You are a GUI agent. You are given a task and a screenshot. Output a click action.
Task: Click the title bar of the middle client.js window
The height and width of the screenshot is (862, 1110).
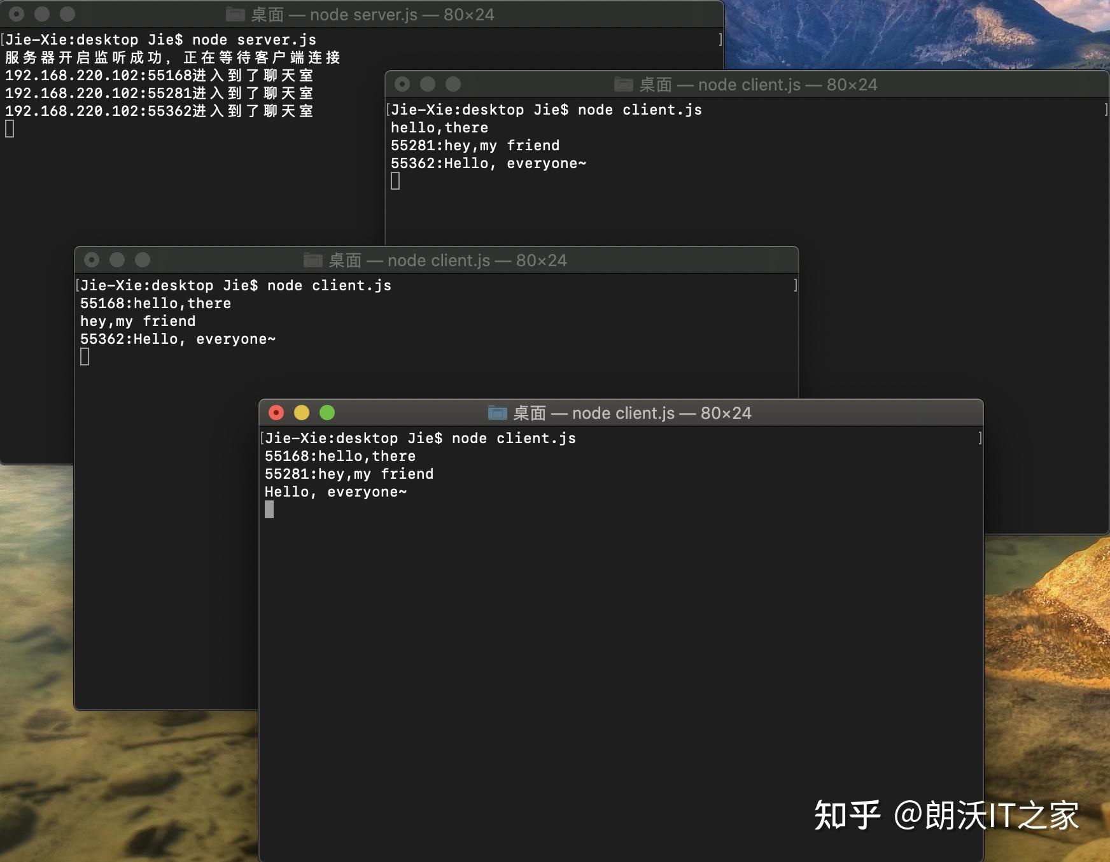pyautogui.click(x=437, y=260)
